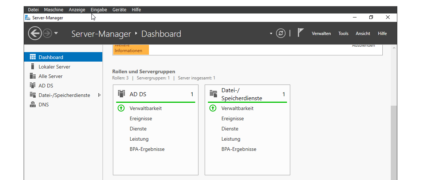Open the AD DS tile title
This screenshot has width=433, height=180.
[138, 94]
